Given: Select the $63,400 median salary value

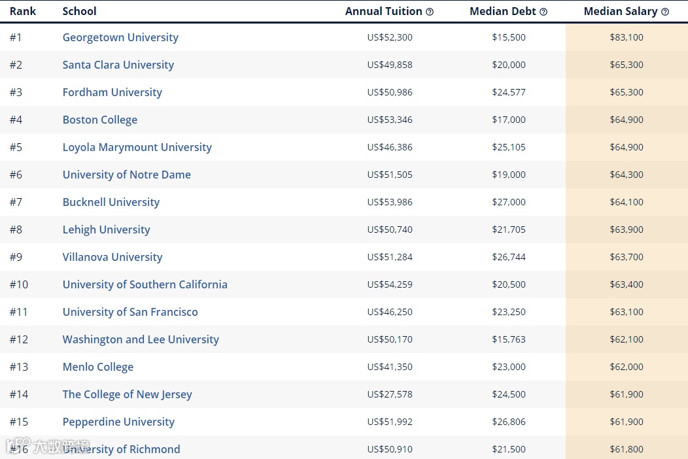Looking at the screenshot, I should pos(627,284).
